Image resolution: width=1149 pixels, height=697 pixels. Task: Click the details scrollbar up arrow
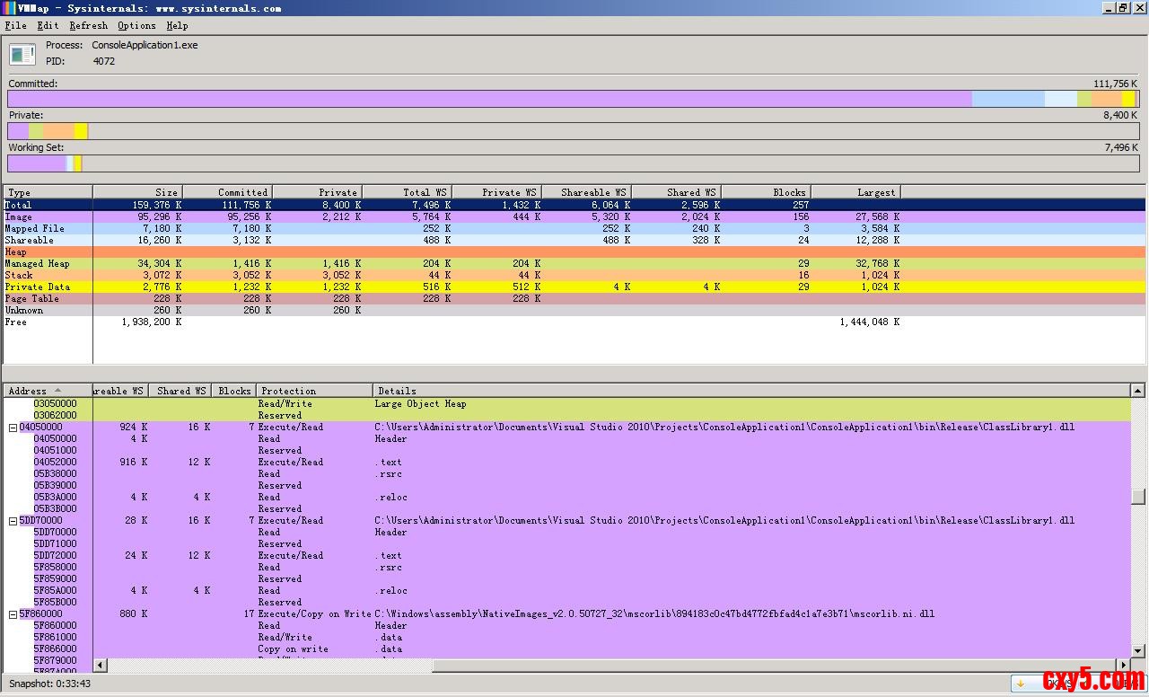1137,391
